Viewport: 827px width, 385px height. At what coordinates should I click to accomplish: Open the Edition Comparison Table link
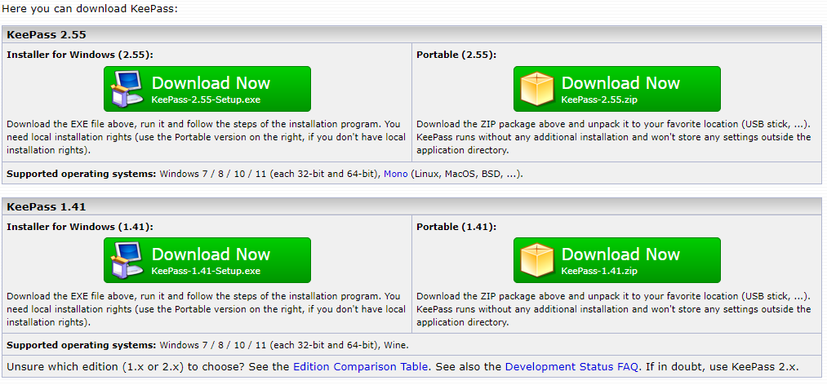click(x=360, y=366)
